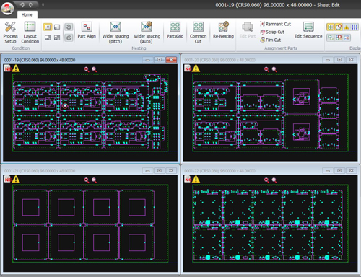Click the Edit Part button
361x277 pixels.
pos(248,30)
